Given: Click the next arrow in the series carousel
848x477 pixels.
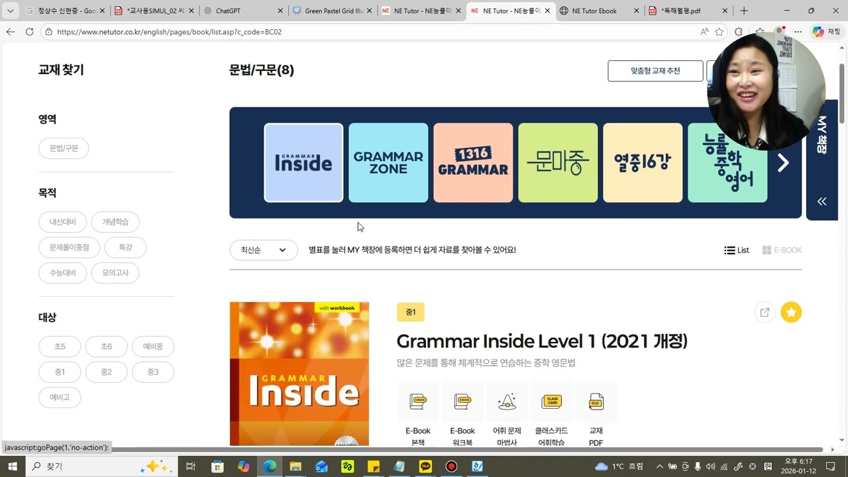Looking at the screenshot, I should tap(783, 163).
